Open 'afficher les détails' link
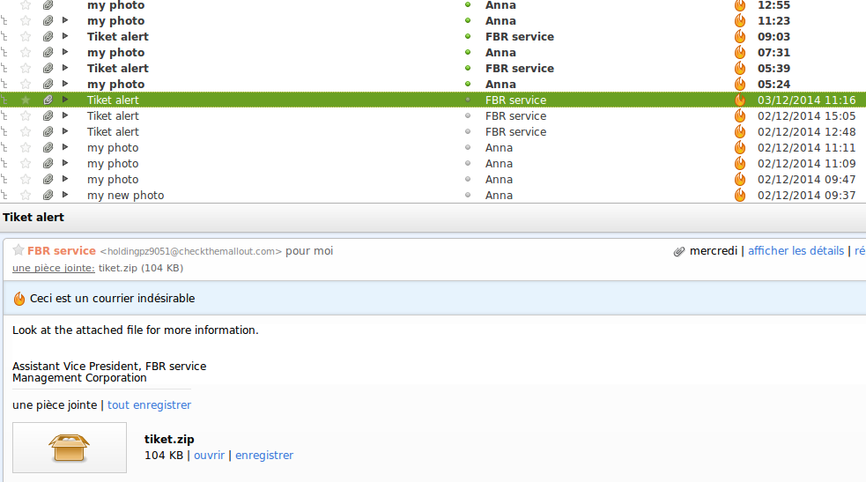The image size is (866, 482). click(x=796, y=251)
